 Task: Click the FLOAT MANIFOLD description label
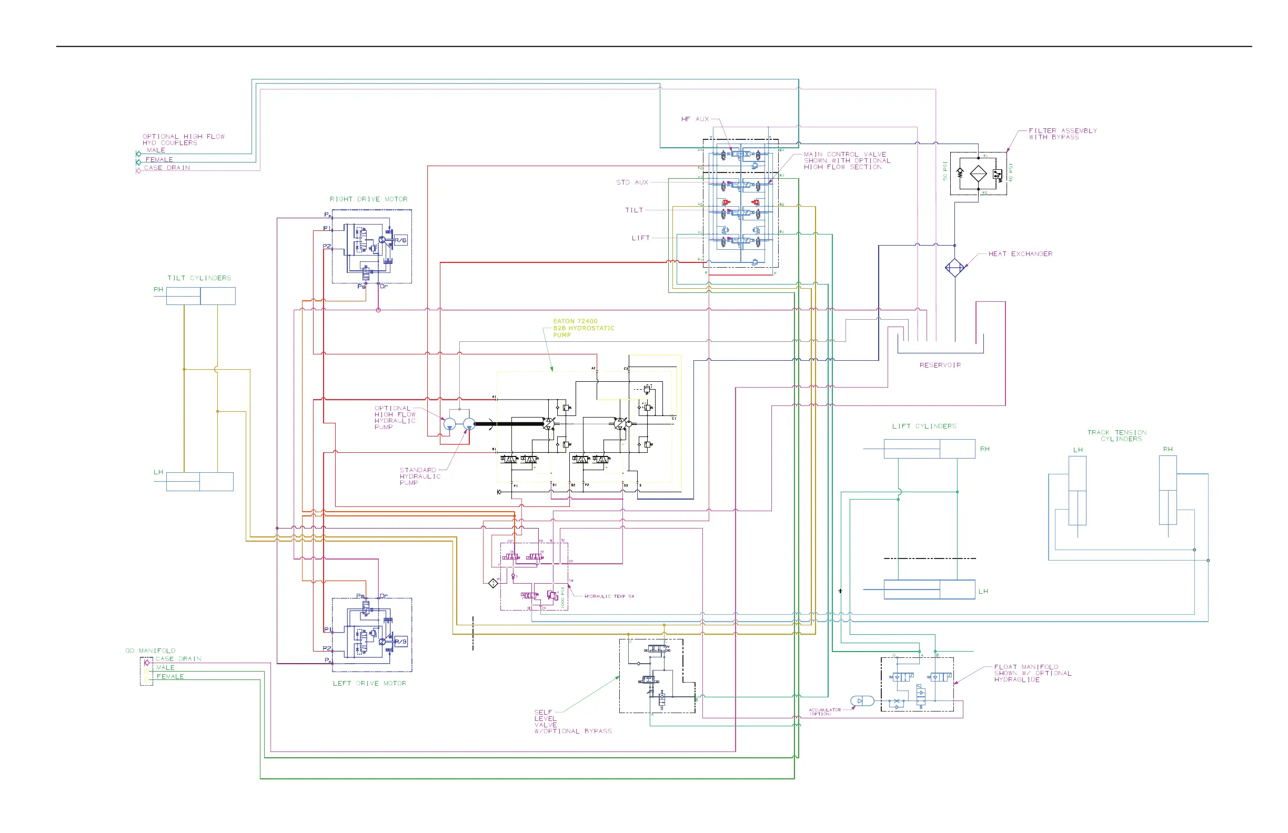pos(1032,673)
